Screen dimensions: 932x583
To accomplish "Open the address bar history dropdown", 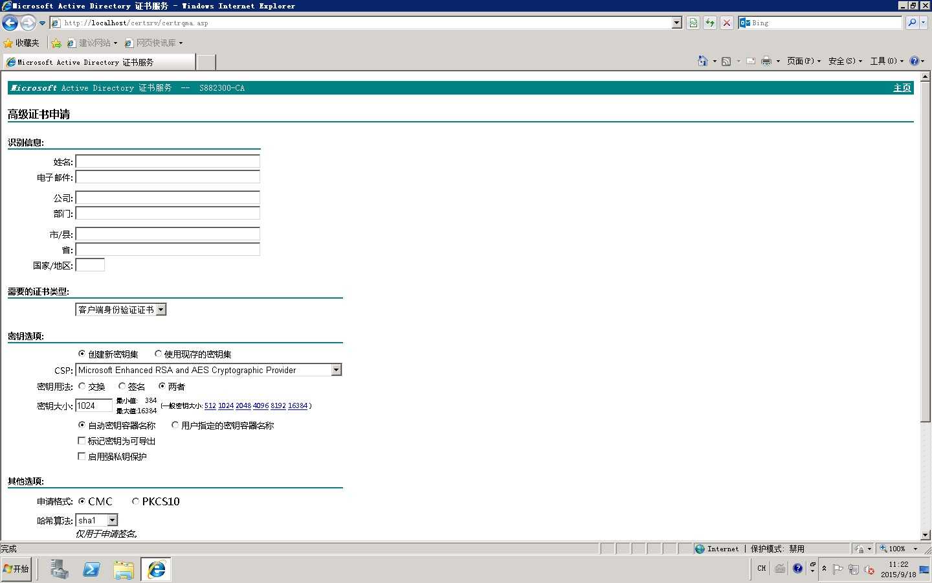I will 677,23.
